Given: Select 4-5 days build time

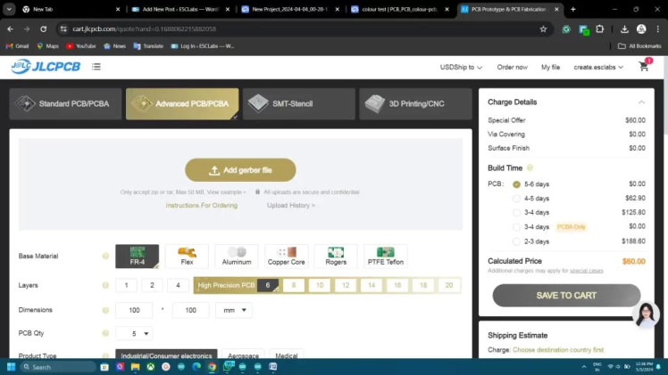Looking at the screenshot, I should [516, 199].
